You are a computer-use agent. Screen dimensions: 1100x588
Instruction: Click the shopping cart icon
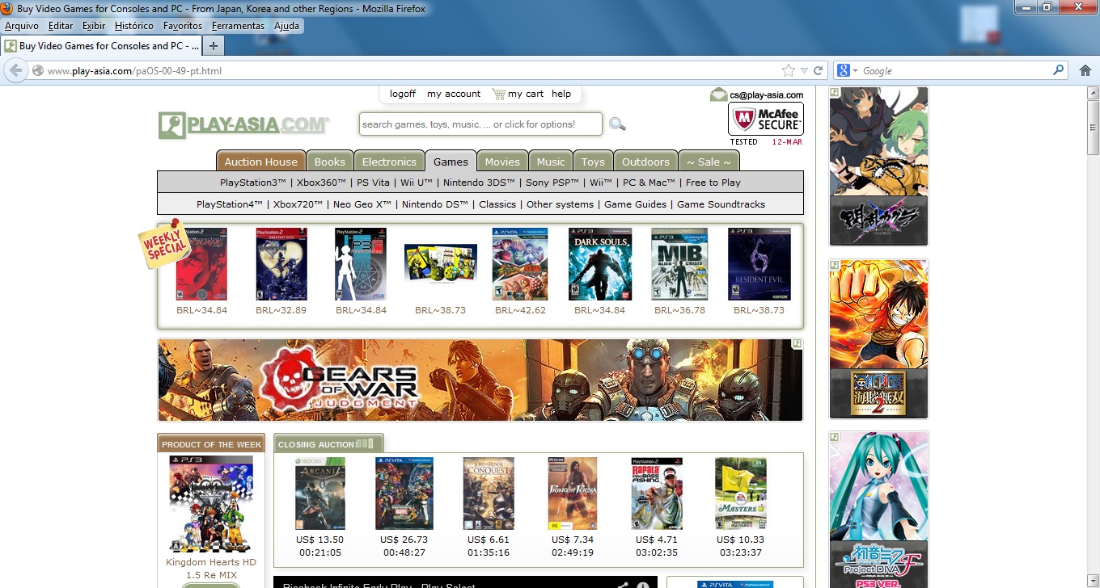coord(498,94)
